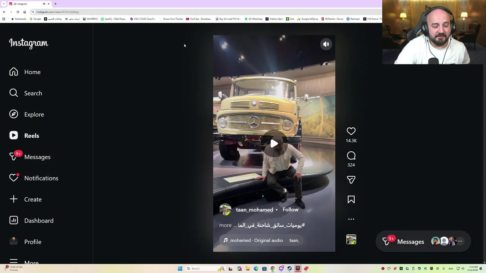Open comments via the speech bubble icon
486x273 pixels.
pyautogui.click(x=351, y=155)
